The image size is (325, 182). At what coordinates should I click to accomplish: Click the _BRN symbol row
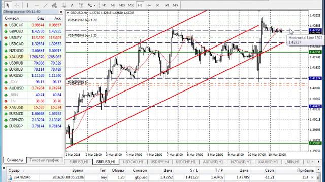coord(33,95)
